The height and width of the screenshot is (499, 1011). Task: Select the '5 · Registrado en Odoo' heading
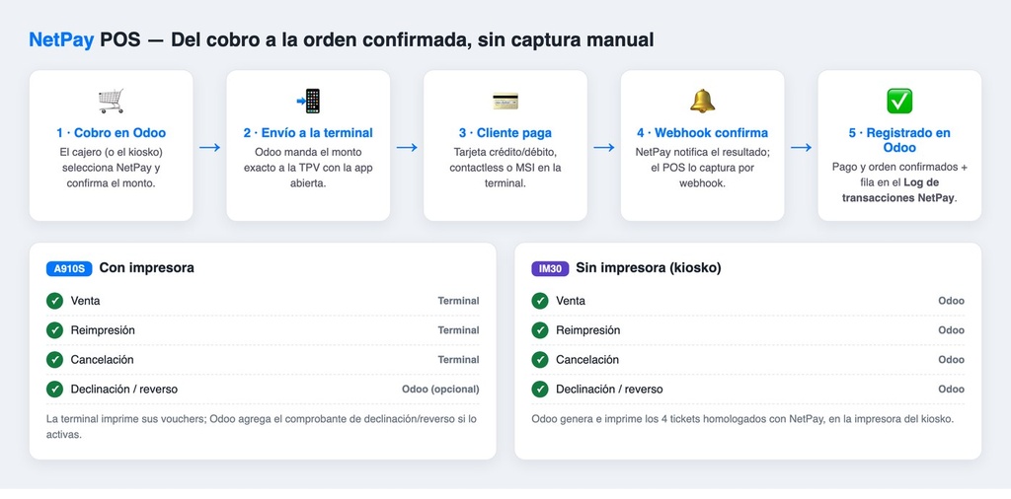point(899,140)
